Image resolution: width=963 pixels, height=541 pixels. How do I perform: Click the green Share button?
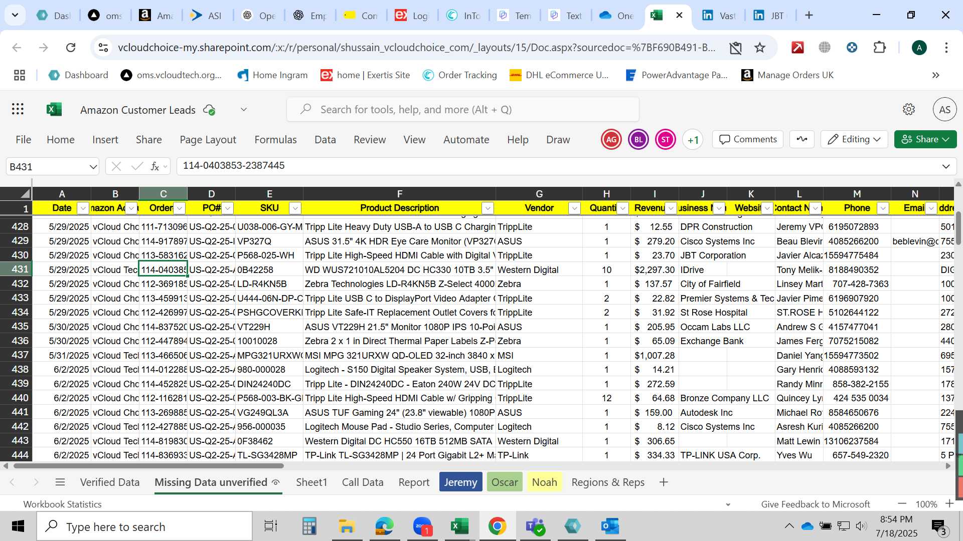[925, 139]
